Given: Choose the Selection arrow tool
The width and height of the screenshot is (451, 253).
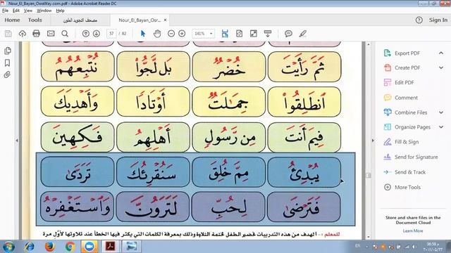Looking at the screenshot, I should [x=143, y=34].
